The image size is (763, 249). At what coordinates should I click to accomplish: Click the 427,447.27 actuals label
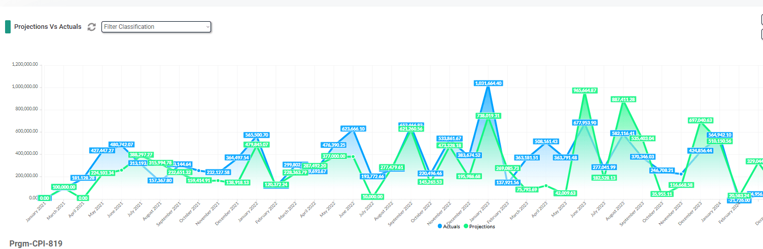tap(102, 150)
